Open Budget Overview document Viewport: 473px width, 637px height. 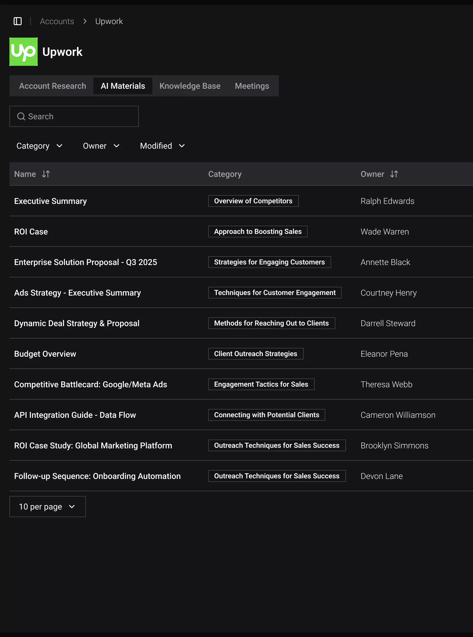click(45, 354)
